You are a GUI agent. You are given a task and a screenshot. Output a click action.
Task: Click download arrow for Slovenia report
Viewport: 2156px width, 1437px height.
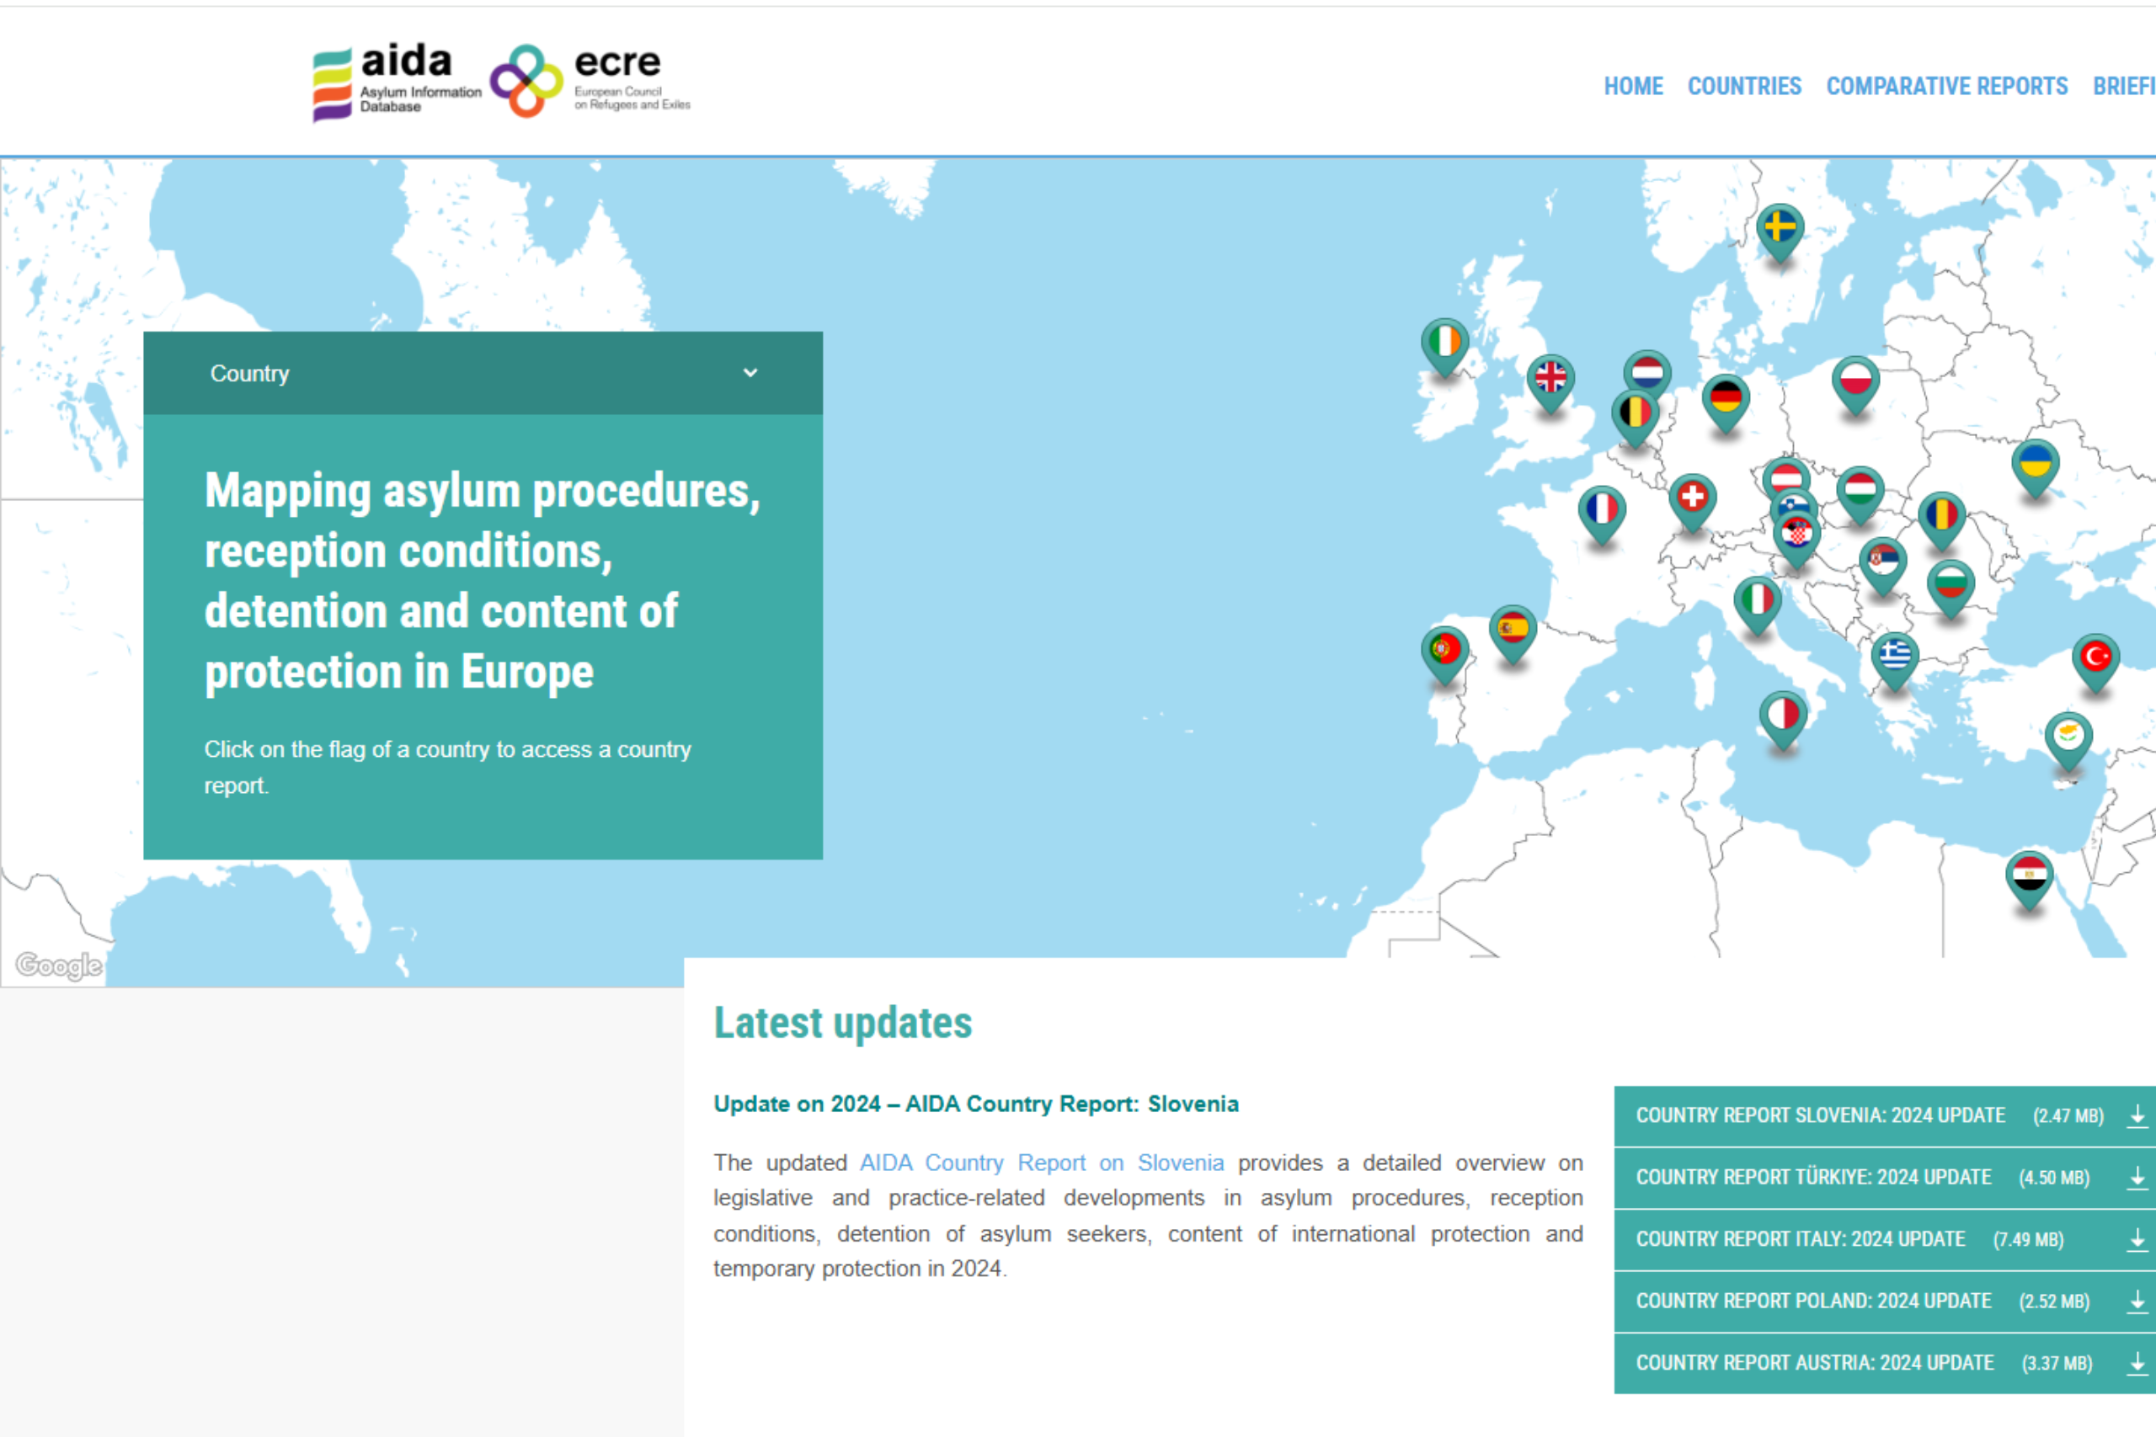click(2137, 1115)
